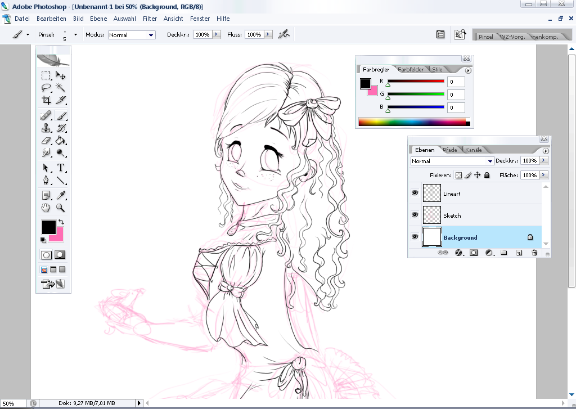Switch to the Farbfelder tab
The width and height of the screenshot is (576, 409).
pyautogui.click(x=411, y=70)
